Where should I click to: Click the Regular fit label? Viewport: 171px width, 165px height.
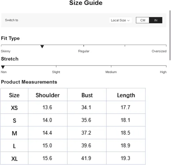pos(84,51)
